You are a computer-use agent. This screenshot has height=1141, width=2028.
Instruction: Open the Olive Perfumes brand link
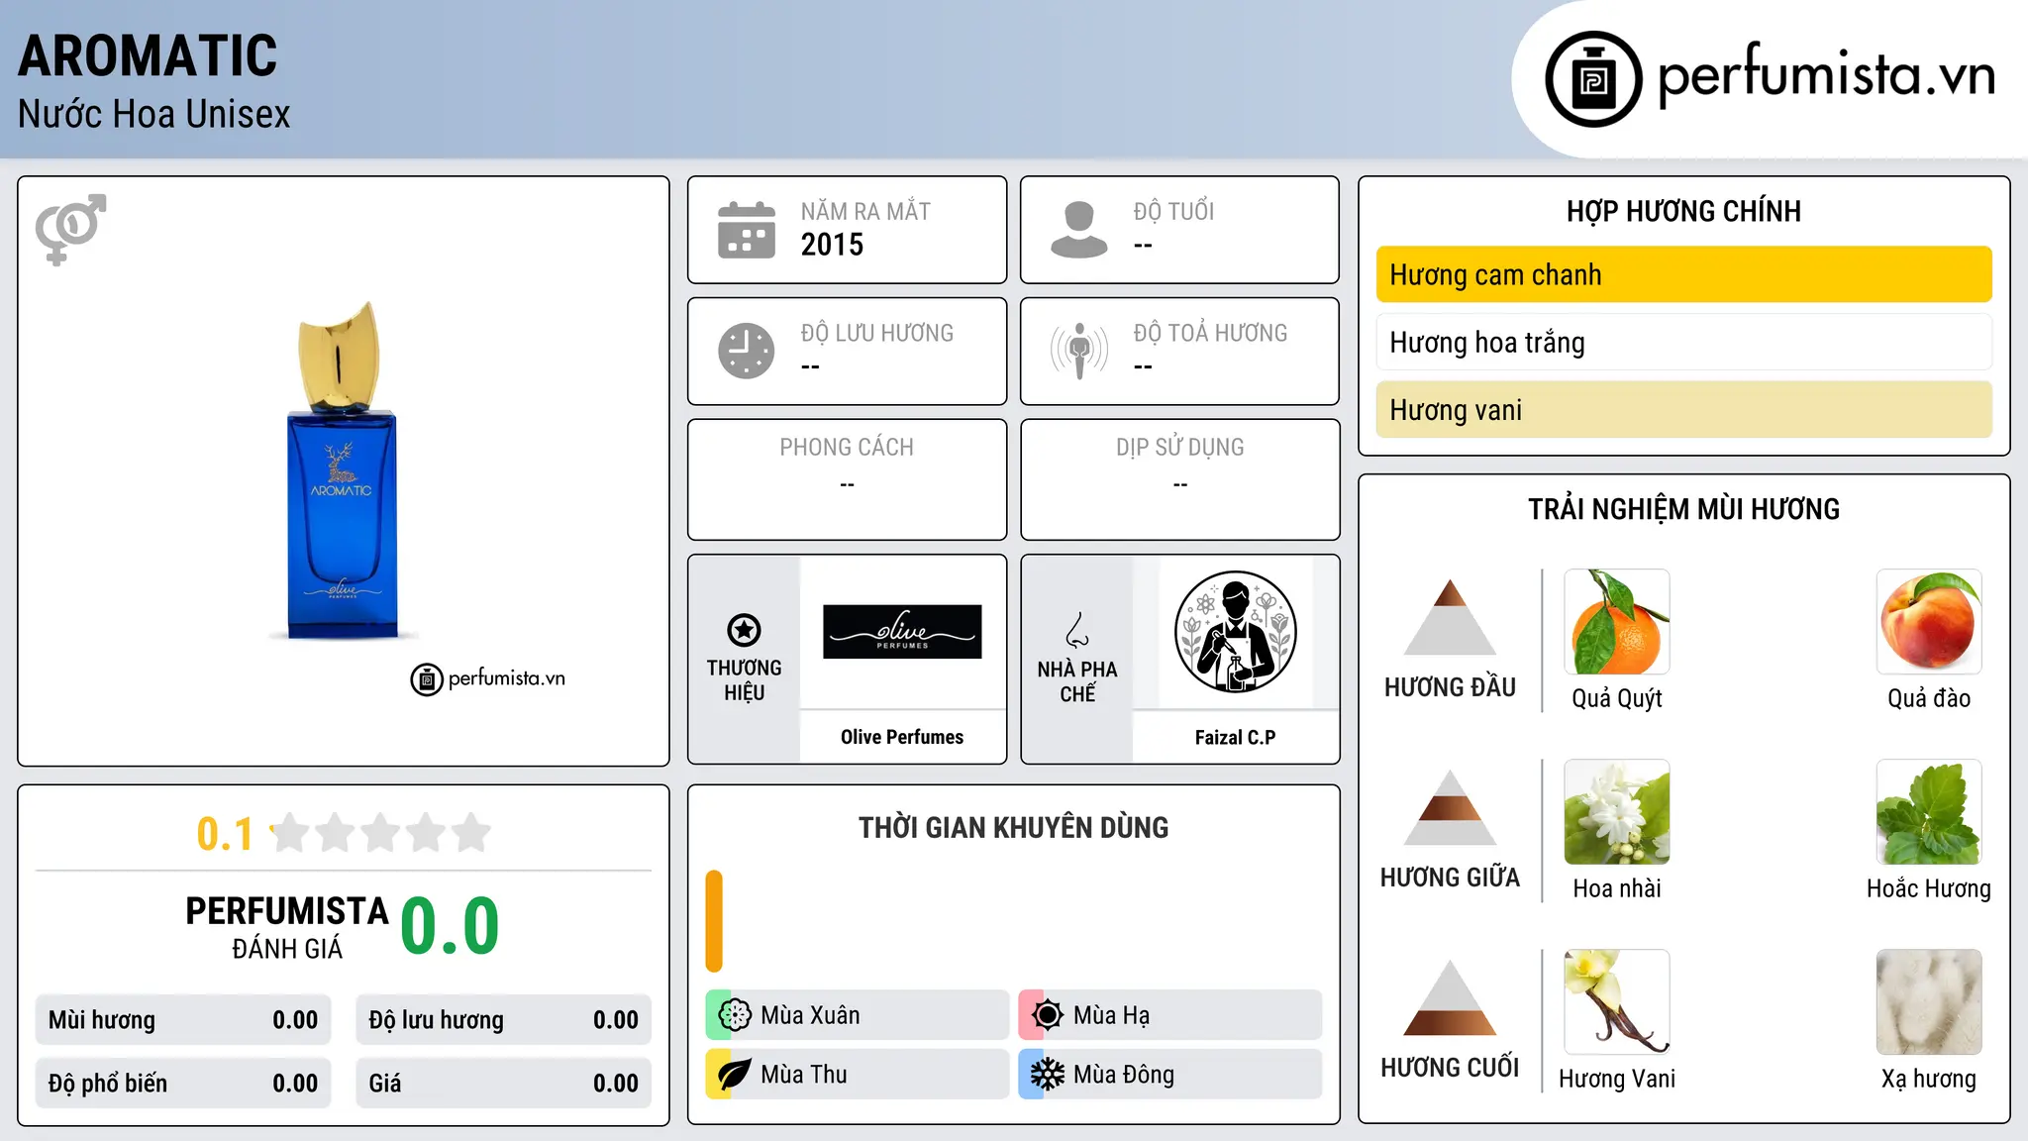[902, 737]
